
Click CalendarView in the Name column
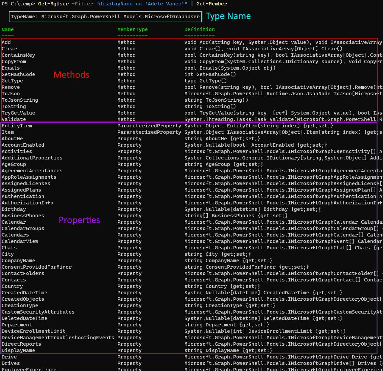click(x=20, y=242)
